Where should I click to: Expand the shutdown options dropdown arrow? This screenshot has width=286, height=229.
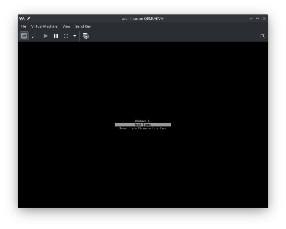(75, 36)
